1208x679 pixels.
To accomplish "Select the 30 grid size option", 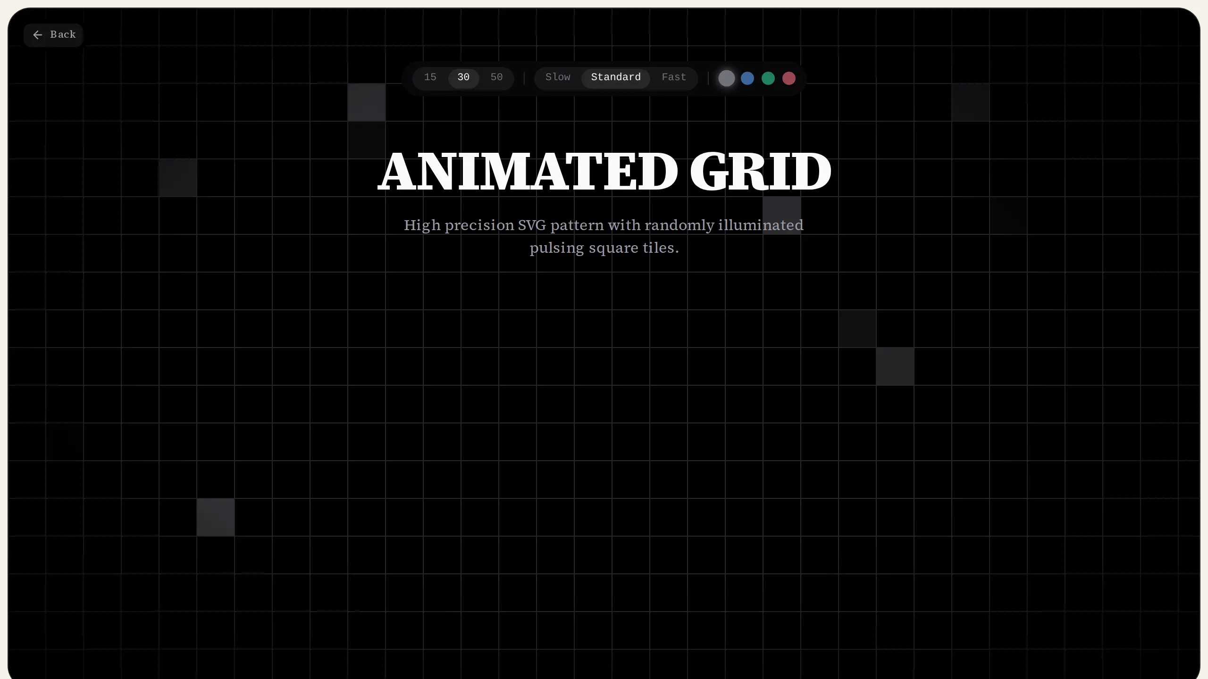I will point(463,78).
